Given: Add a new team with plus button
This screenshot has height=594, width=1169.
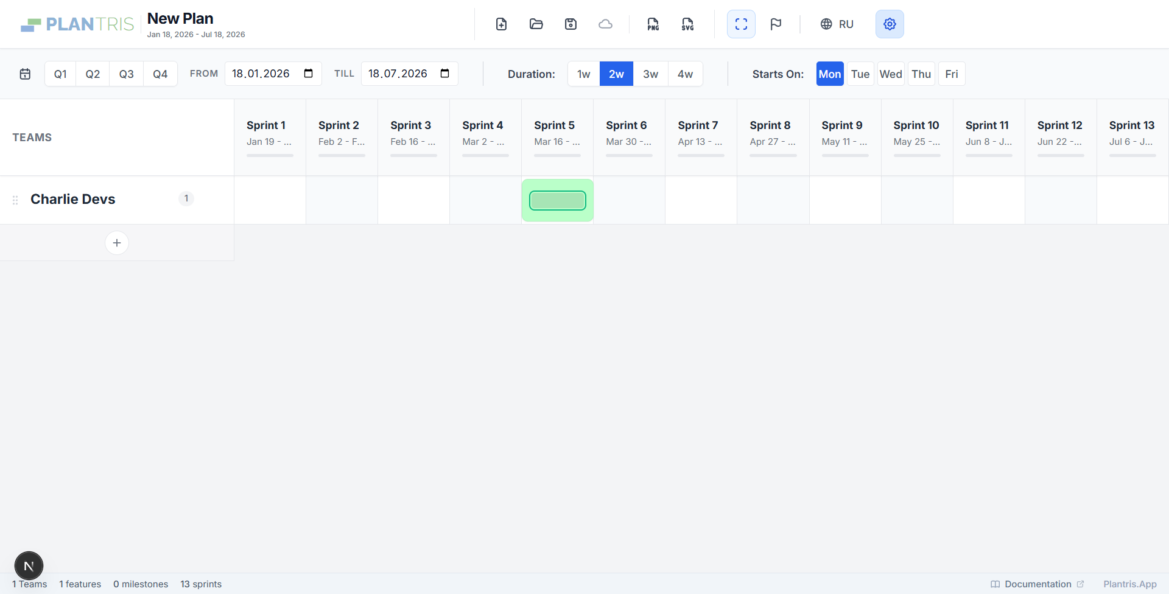Looking at the screenshot, I should [x=117, y=243].
